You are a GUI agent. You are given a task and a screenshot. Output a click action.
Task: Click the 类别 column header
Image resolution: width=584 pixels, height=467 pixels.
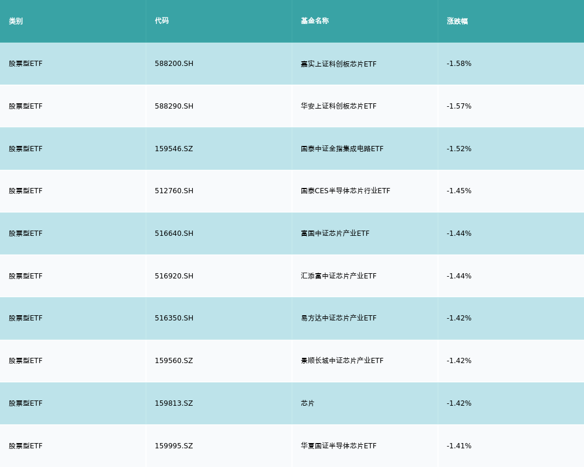click(x=16, y=21)
